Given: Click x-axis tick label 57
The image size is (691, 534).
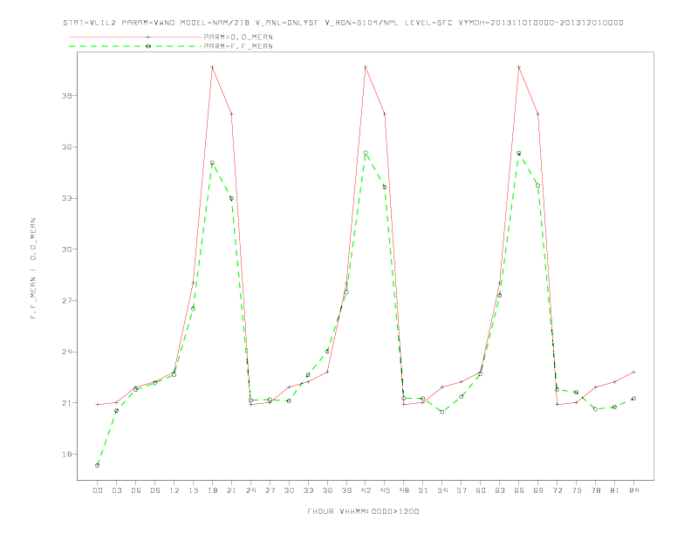Looking at the screenshot, I should [462, 490].
